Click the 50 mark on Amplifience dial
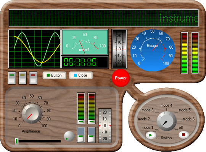Viewport: 206px width, 152px height. 32,96
